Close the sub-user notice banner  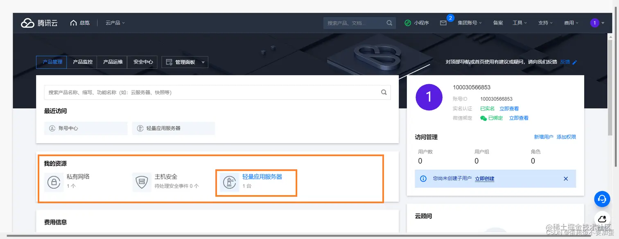[566, 179]
